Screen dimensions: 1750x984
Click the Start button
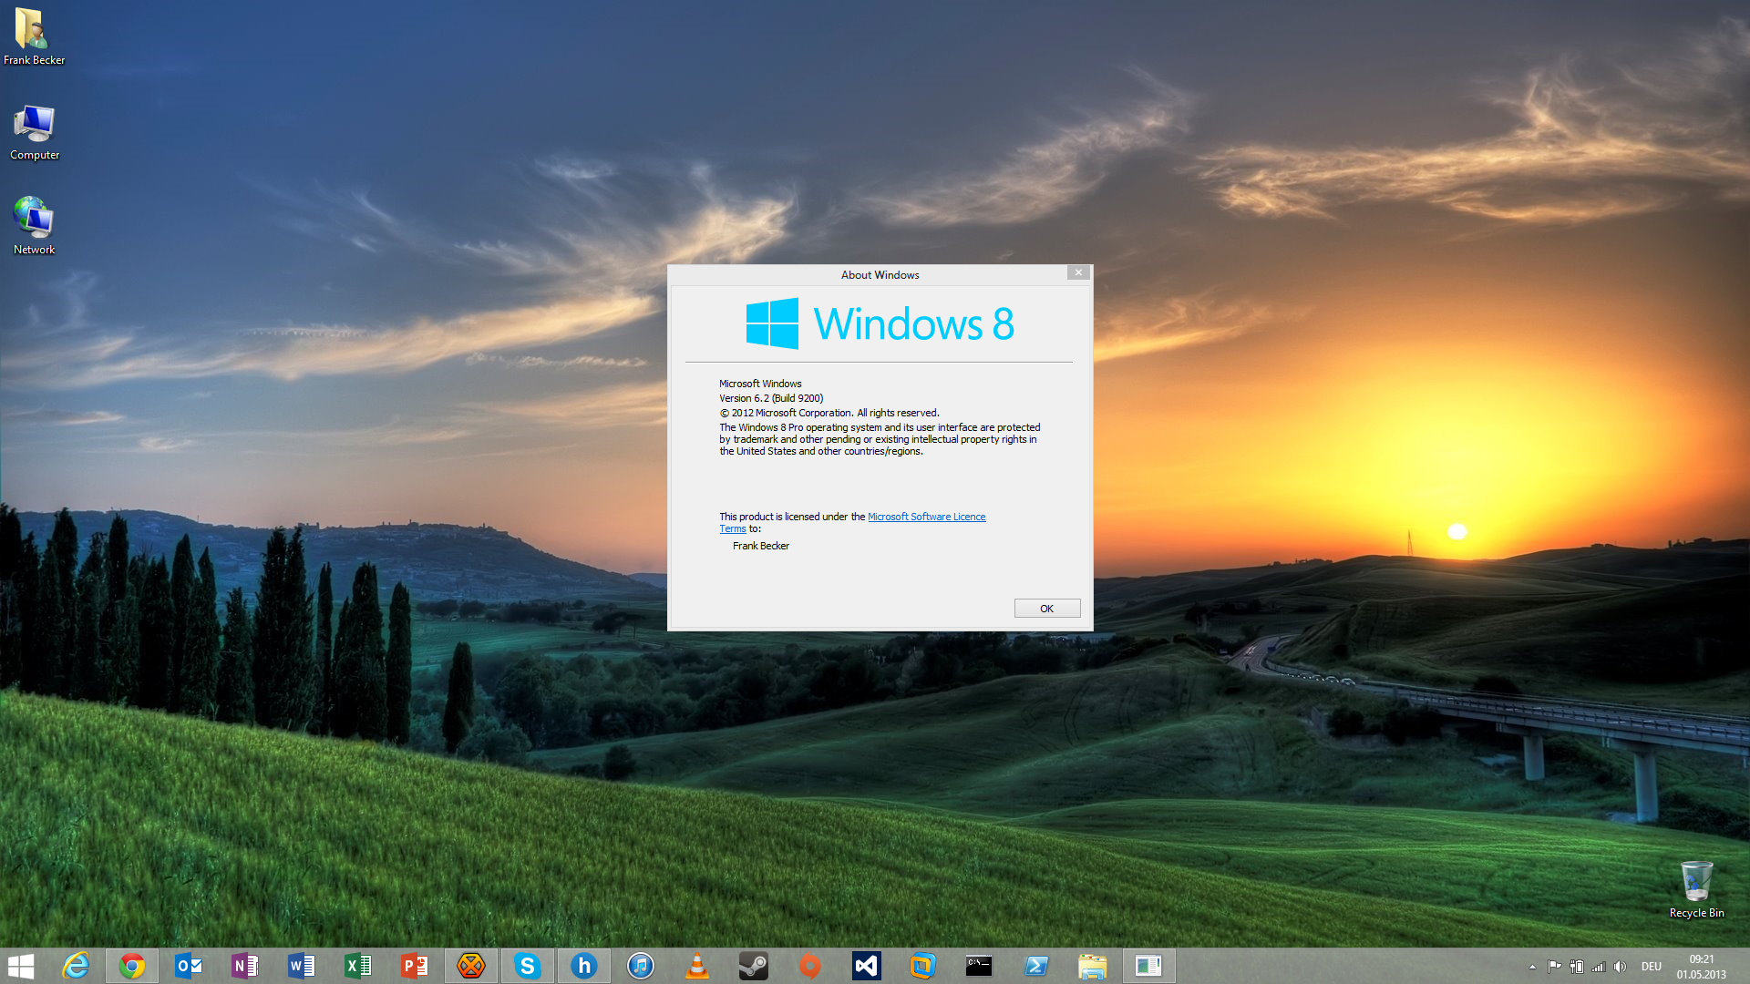click(x=20, y=966)
